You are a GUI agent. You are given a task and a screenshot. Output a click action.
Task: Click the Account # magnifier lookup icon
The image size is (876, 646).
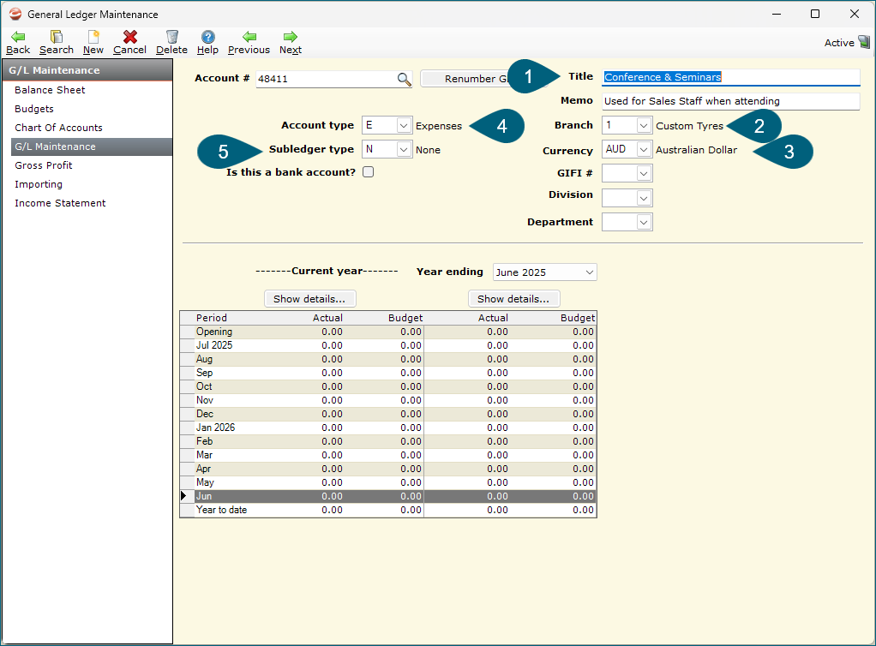(x=404, y=80)
